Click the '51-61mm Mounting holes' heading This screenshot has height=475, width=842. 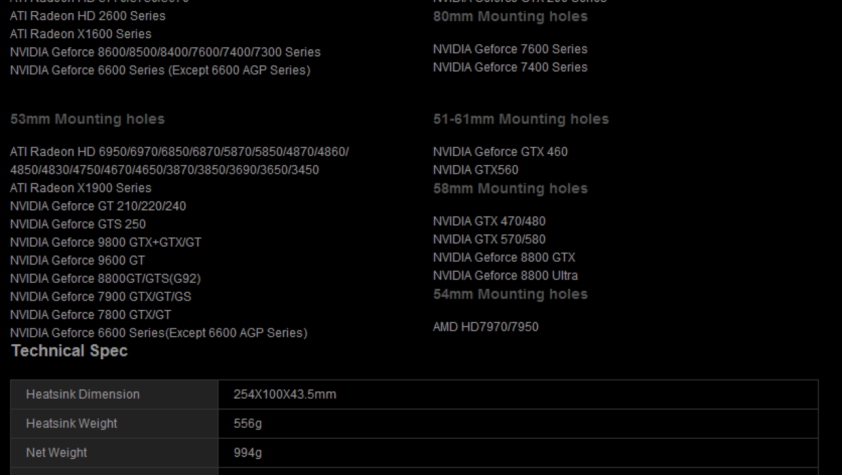pyautogui.click(x=521, y=119)
